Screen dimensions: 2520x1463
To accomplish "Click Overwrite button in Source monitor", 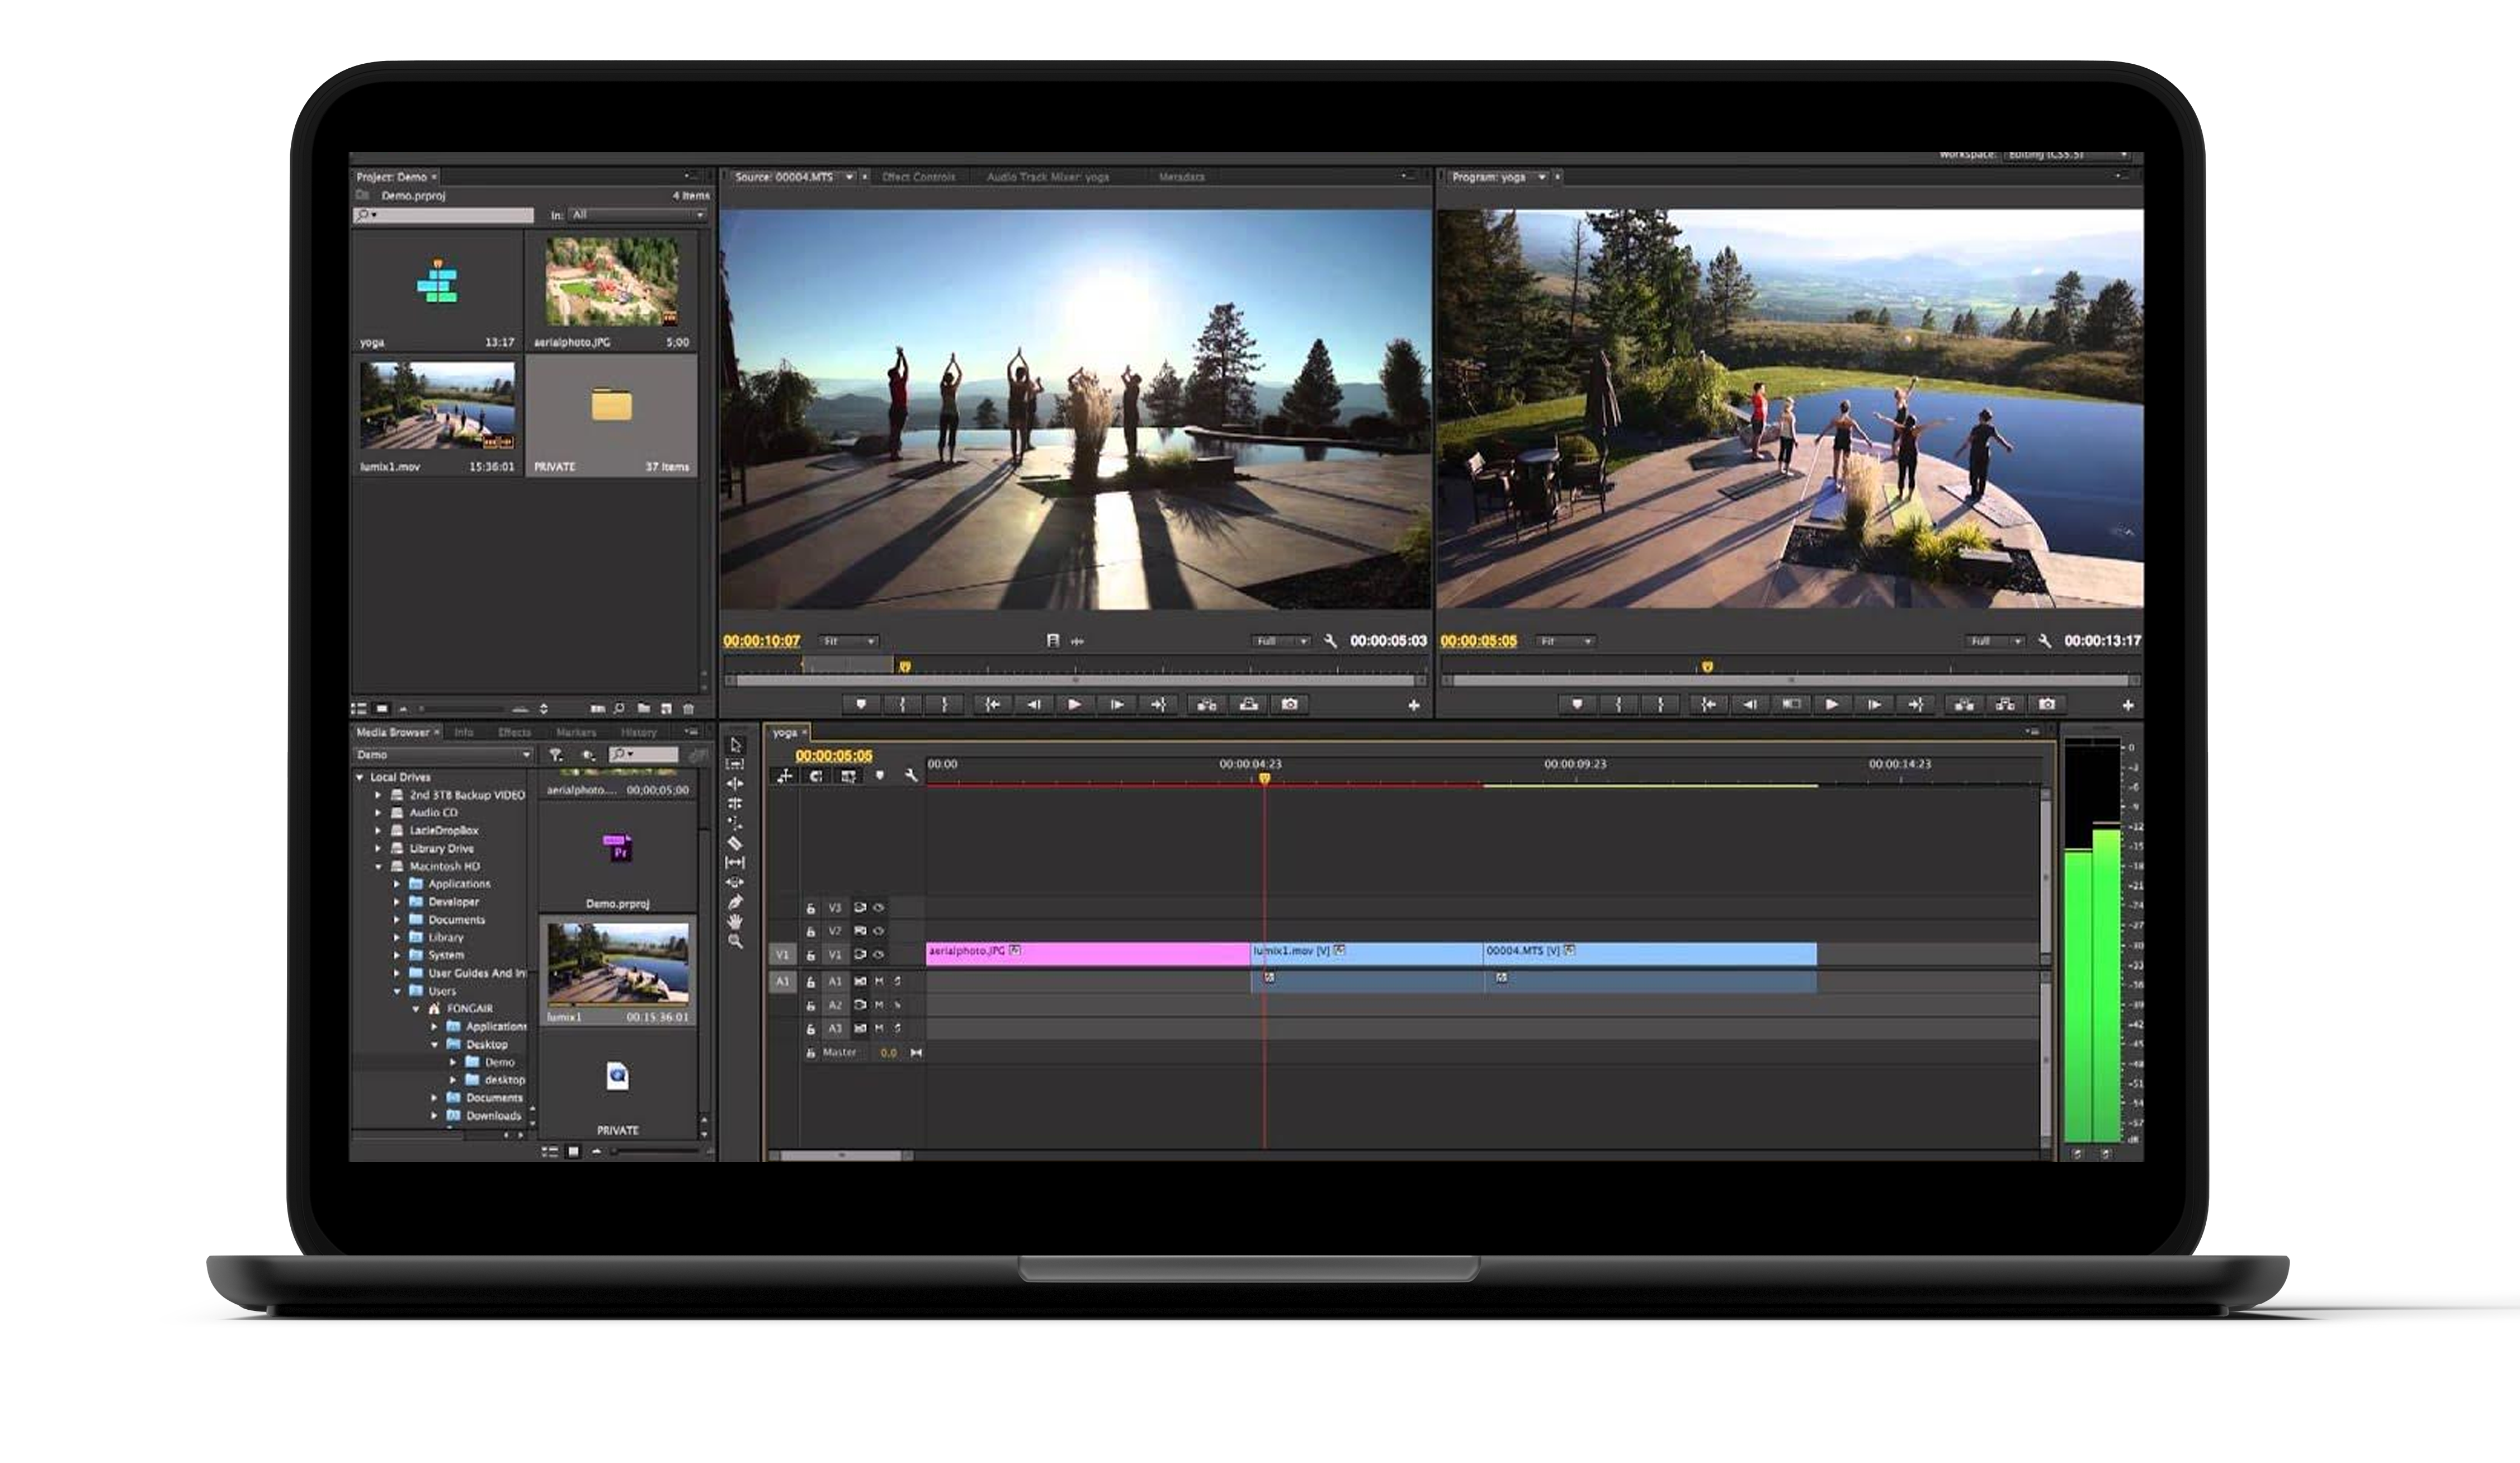I will point(1249,705).
